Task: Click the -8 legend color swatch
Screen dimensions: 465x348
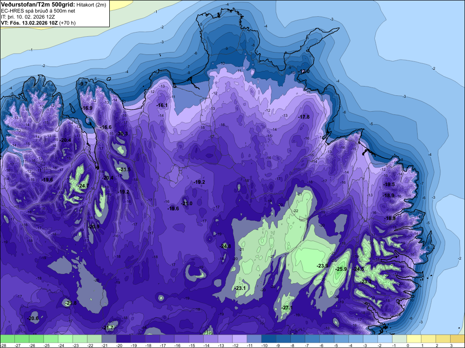Action: coord(298,339)
